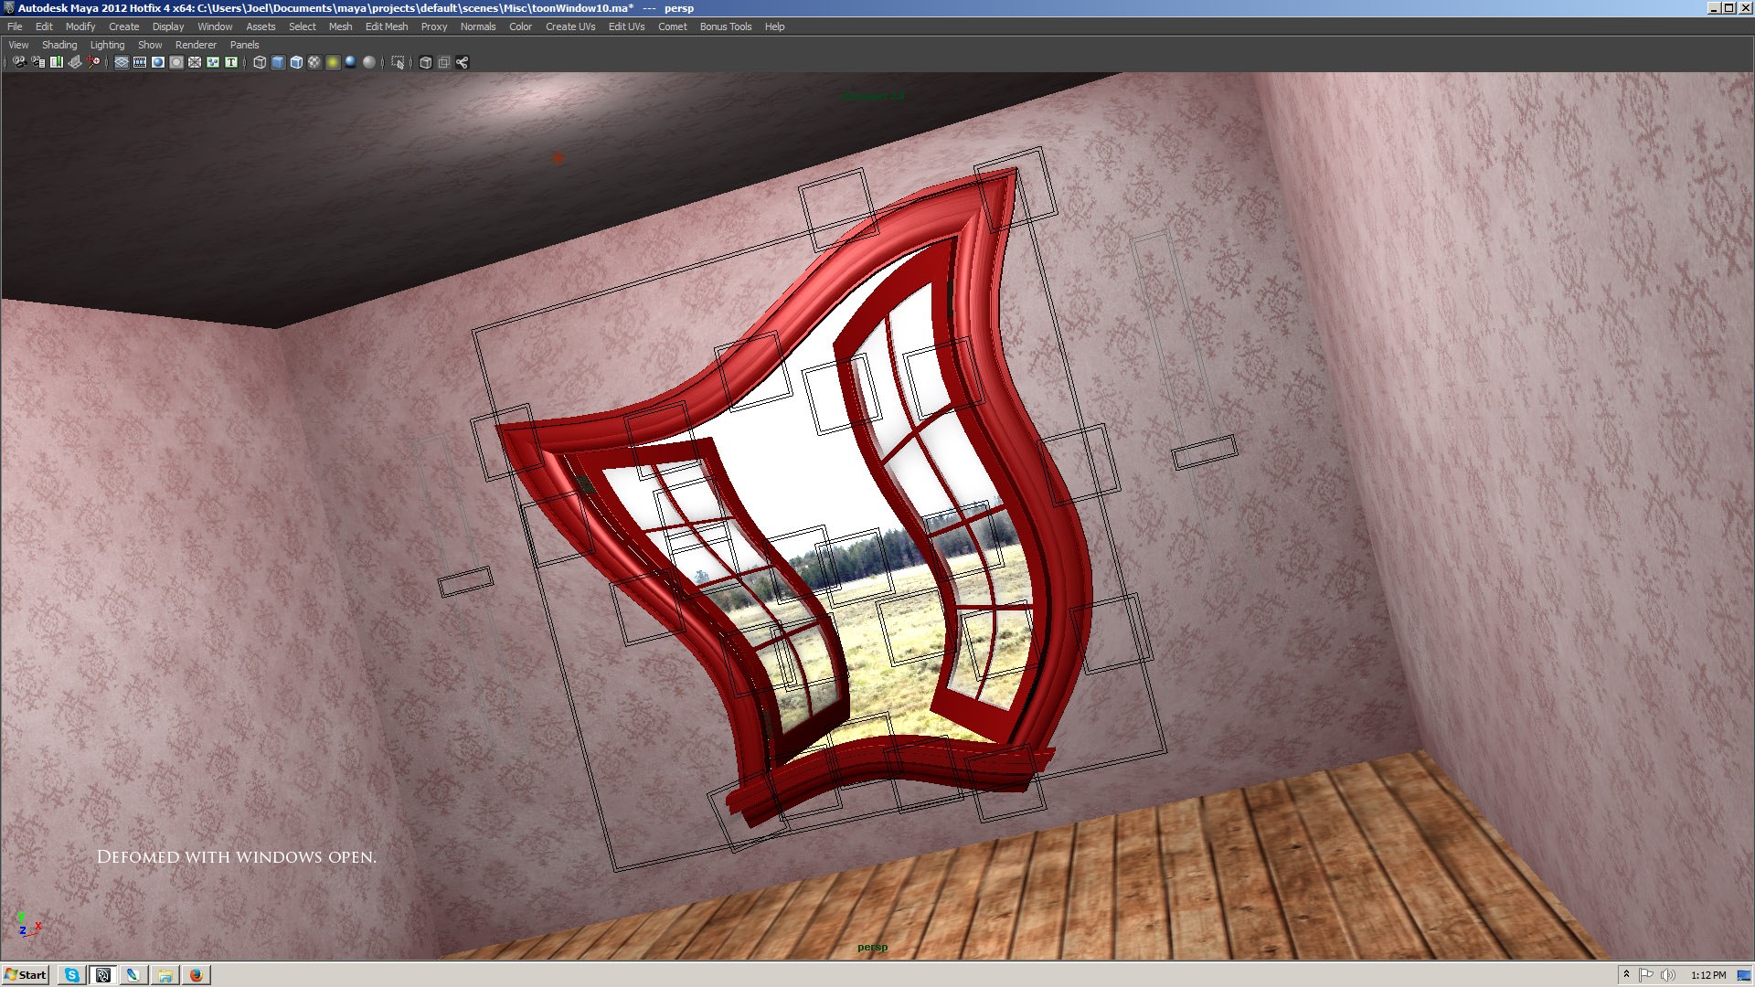Open the Edit Mesh menu
Viewport: 1755px width, 987px height.
[x=387, y=27]
